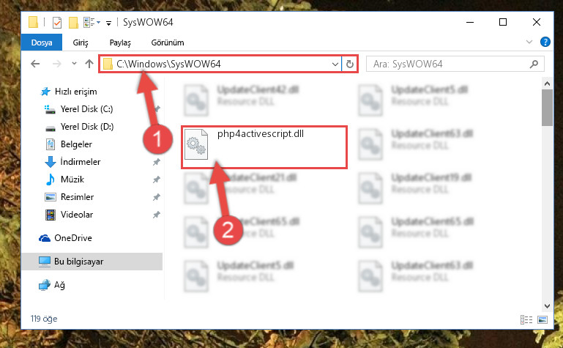Viewport: 563px width, 348px height.
Task: Click the vertical scrollbar thumb
Action: (547, 108)
